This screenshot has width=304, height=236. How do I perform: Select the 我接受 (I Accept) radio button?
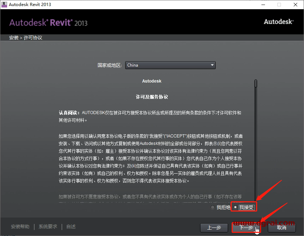coord(235,207)
